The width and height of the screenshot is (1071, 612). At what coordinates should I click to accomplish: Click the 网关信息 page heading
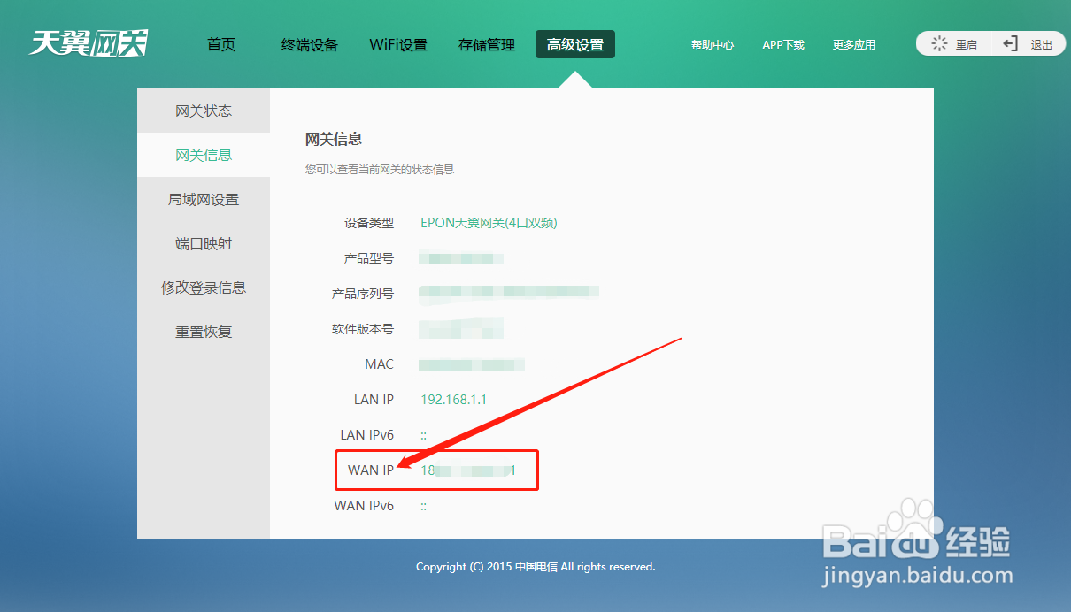[334, 139]
